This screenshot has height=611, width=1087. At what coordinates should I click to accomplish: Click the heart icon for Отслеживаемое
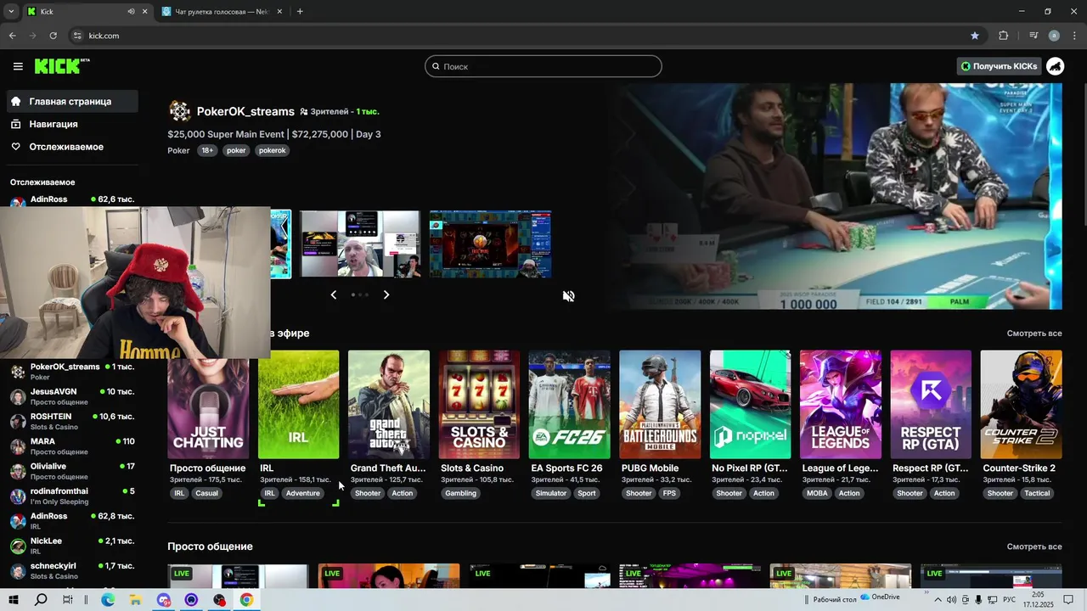coord(16,147)
